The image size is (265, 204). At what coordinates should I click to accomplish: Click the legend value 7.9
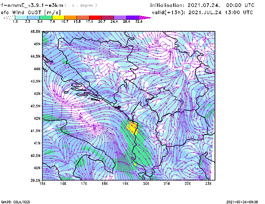pos(52,21)
